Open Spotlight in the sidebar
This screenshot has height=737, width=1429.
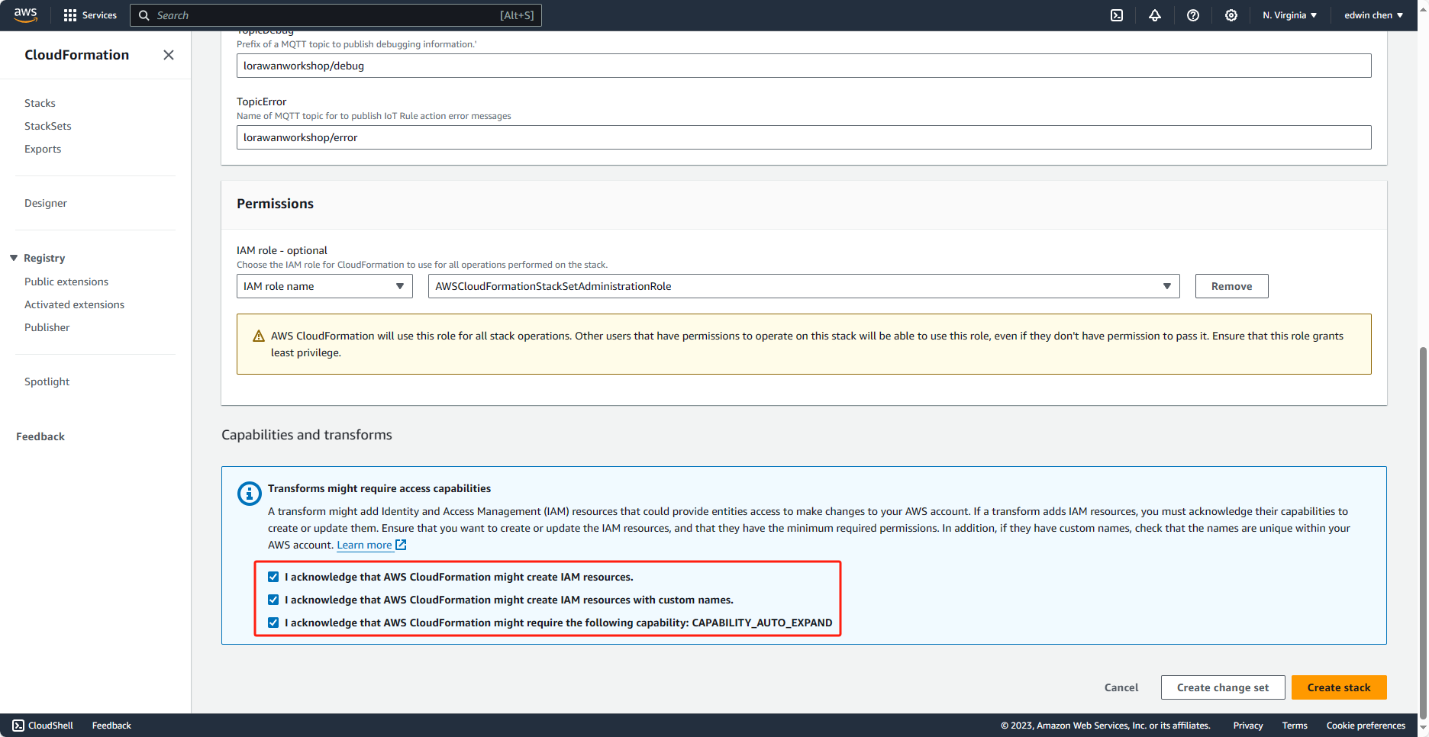point(47,381)
